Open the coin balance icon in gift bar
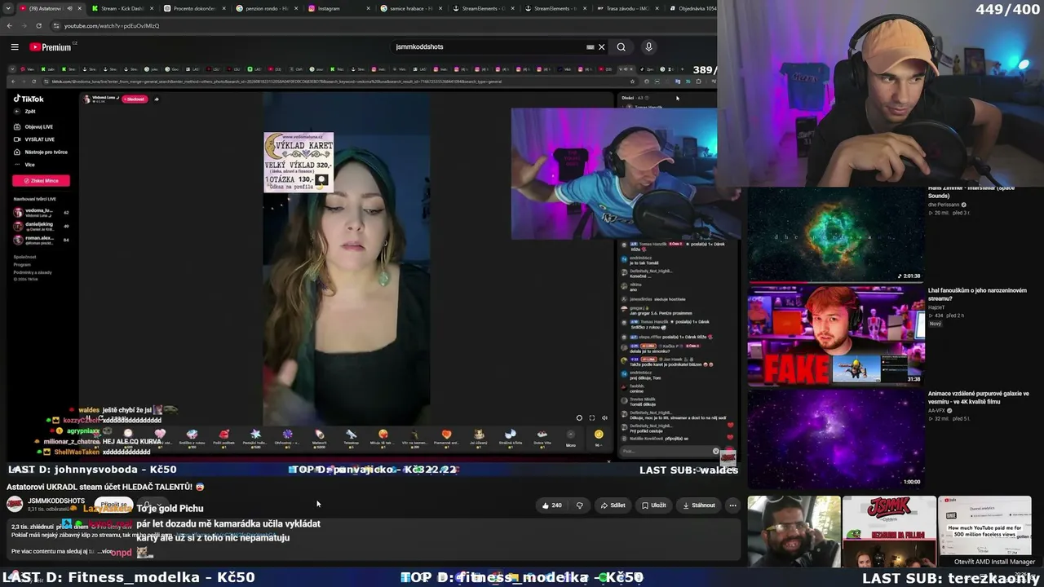 click(x=599, y=435)
